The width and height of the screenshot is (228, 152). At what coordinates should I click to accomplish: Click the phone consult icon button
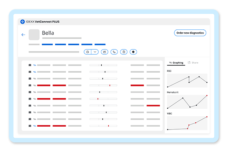coord(114,52)
